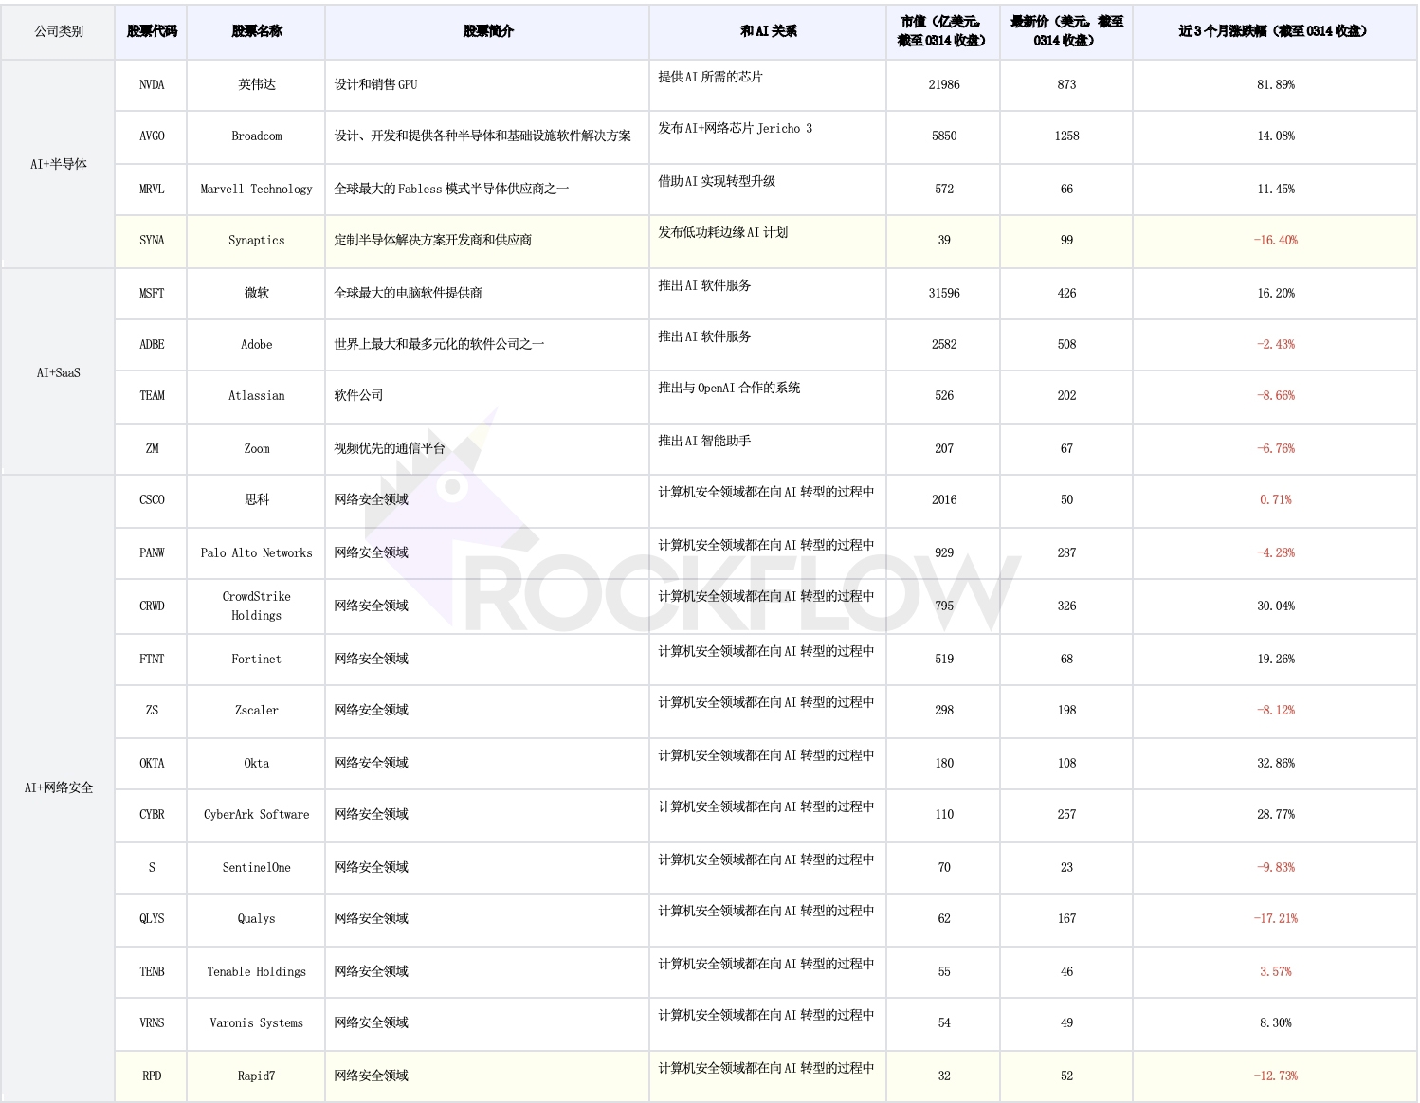Select the AI+SaaS category cell

pyautogui.click(x=59, y=372)
